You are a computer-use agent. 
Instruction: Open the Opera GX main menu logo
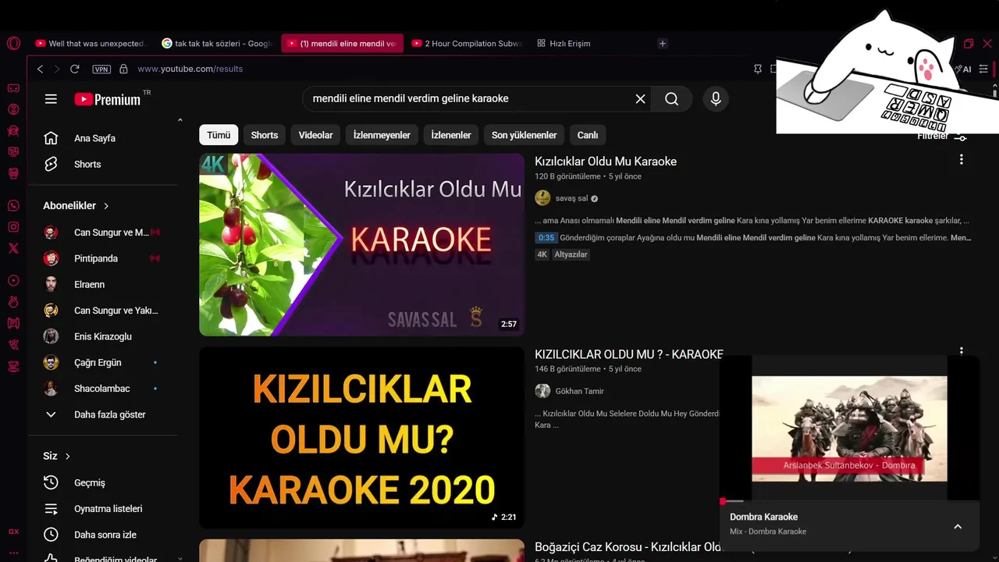click(13, 44)
